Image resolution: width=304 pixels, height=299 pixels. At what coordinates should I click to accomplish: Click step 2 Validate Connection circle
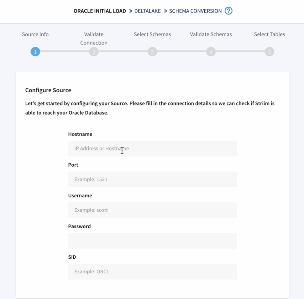pyautogui.click(x=94, y=52)
